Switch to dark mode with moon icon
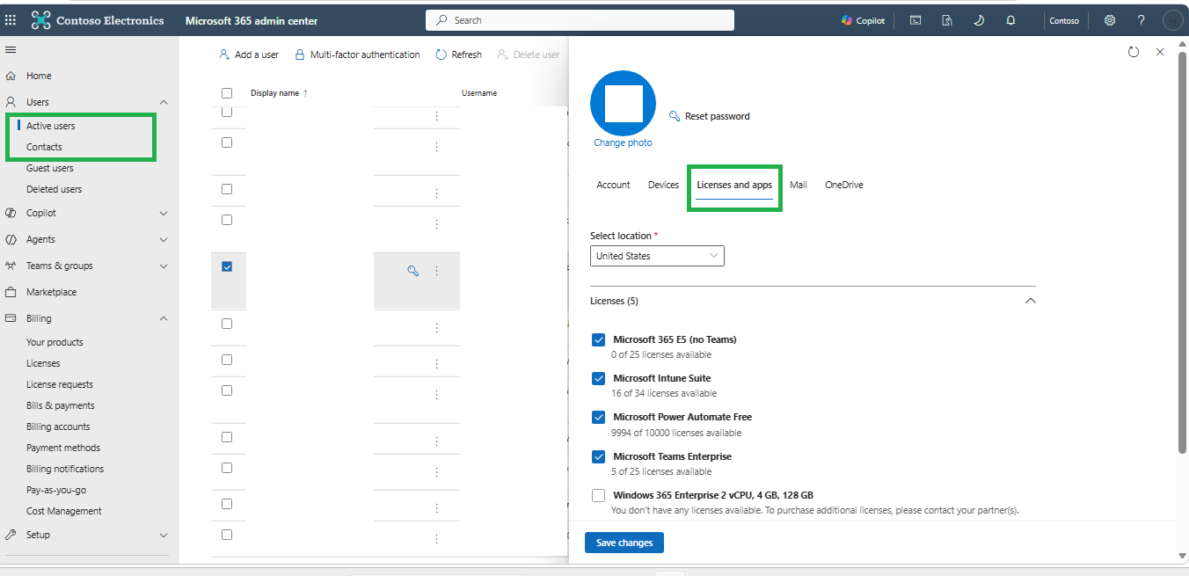This screenshot has width=1189, height=576. 979,20
